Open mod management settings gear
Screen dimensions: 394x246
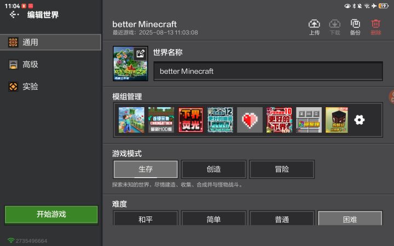pyautogui.click(x=360, y=120)
